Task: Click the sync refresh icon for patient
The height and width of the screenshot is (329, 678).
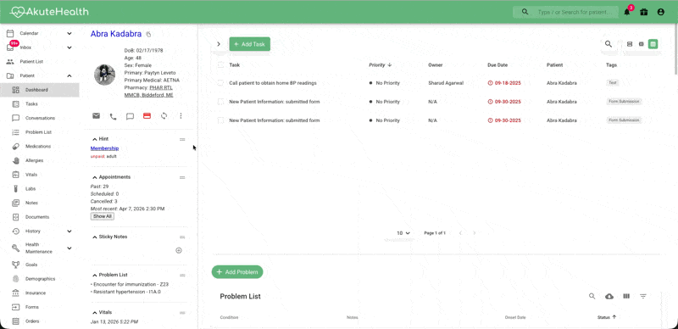Action: click(164, 116)
